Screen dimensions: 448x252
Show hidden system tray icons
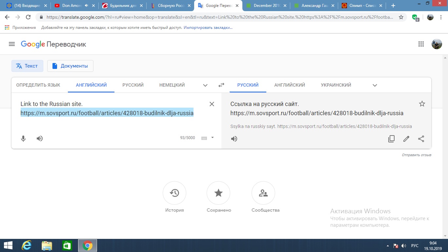388,245
